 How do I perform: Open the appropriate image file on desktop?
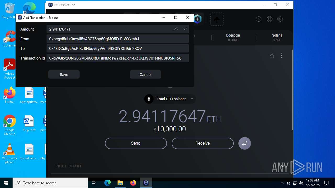(29, 95)
